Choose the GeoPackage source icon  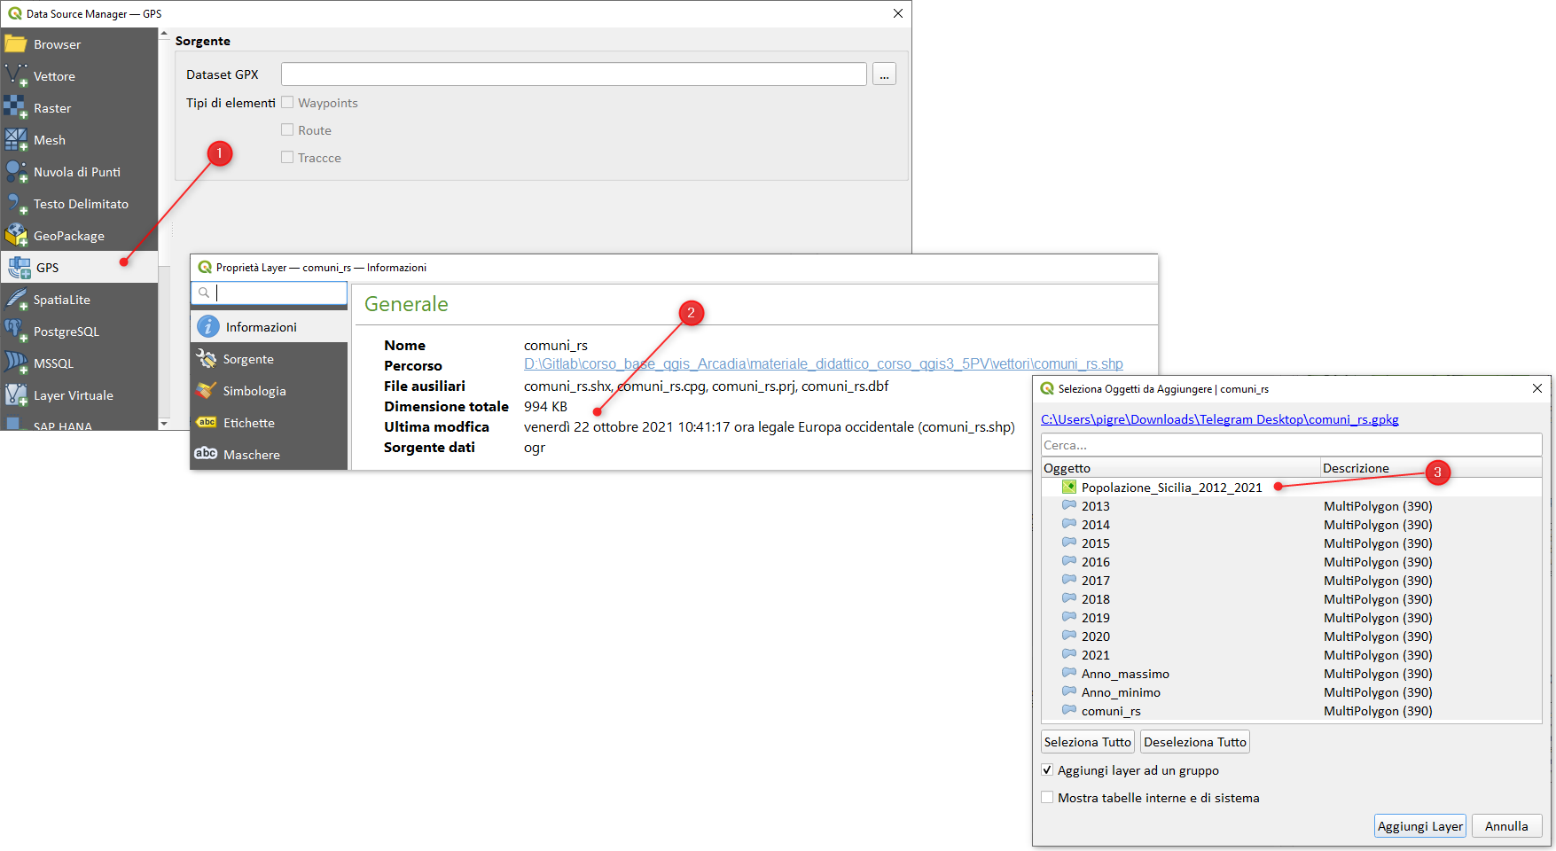16,236
